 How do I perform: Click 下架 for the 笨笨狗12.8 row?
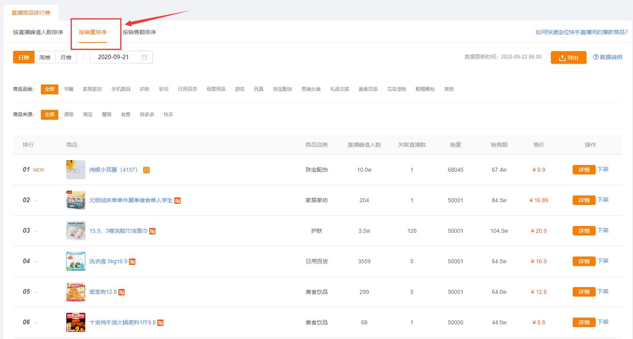tap(603, 291)
